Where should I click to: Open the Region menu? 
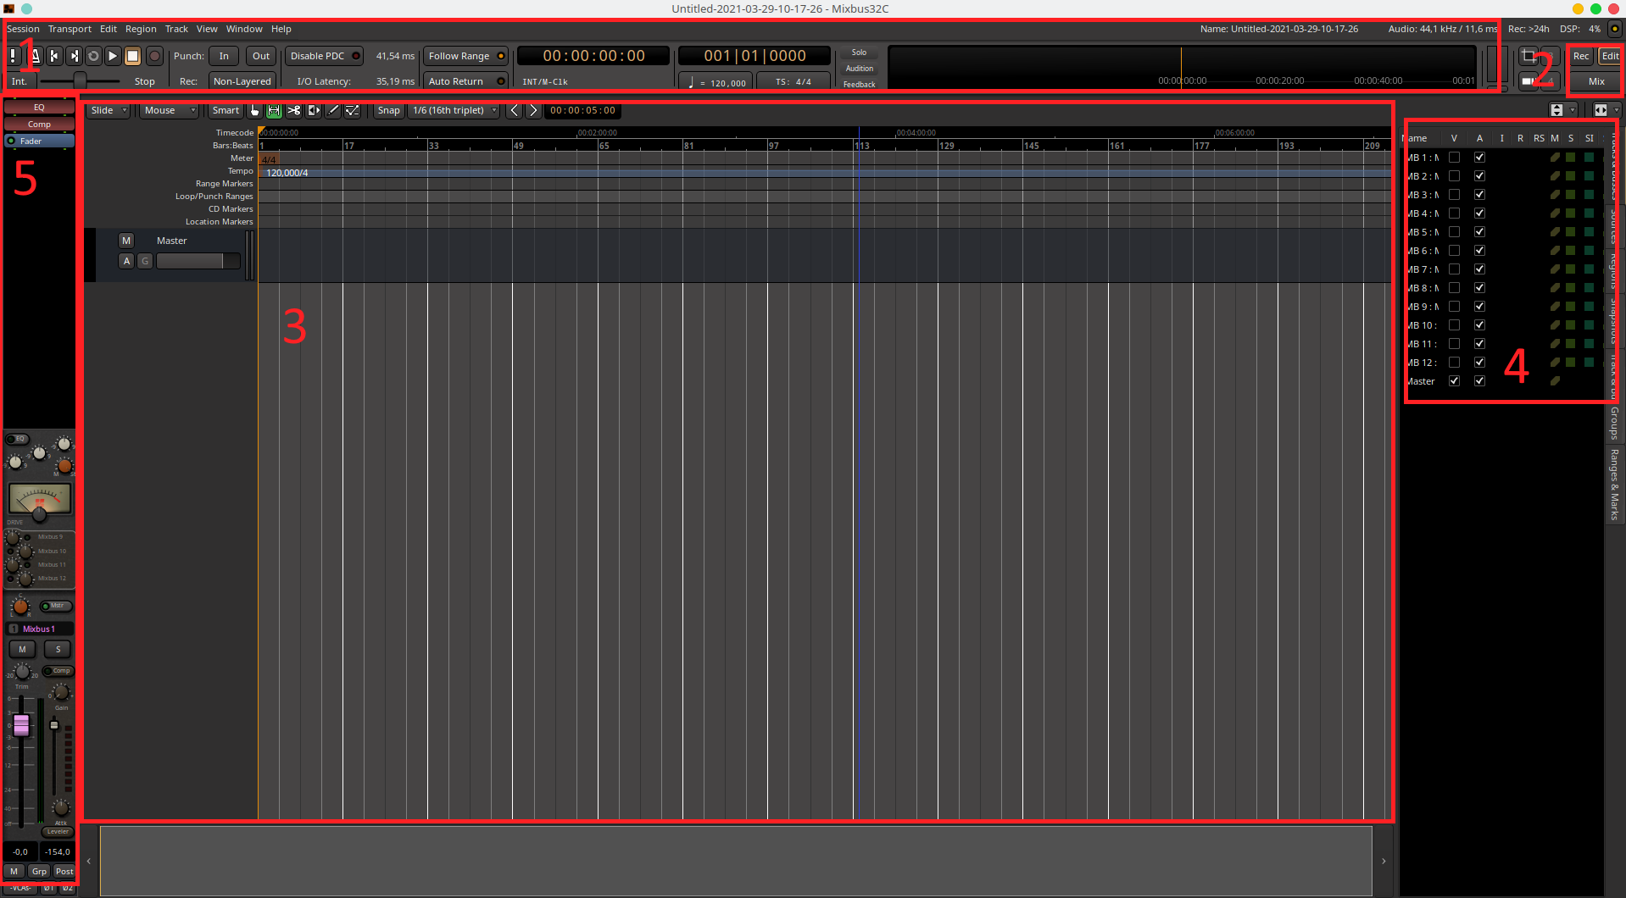pyautogui.click(x=141, y=29)
